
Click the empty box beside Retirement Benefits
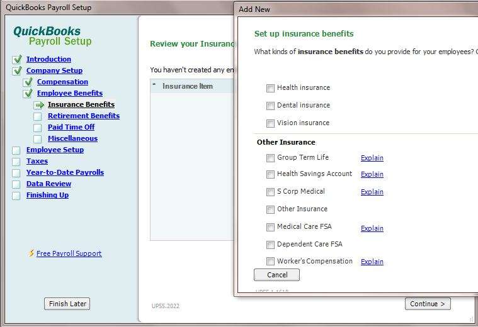point(38,116)
